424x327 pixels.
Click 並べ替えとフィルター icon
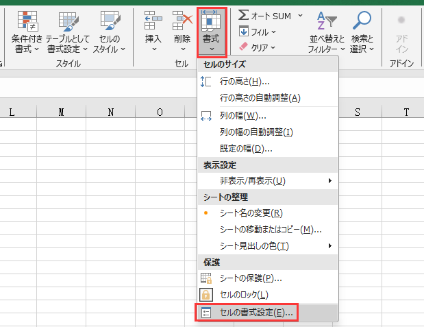point(326,21)
